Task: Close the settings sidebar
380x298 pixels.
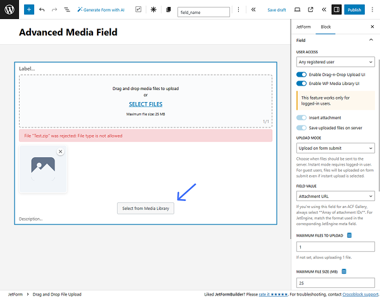Action: pos(372,27)
